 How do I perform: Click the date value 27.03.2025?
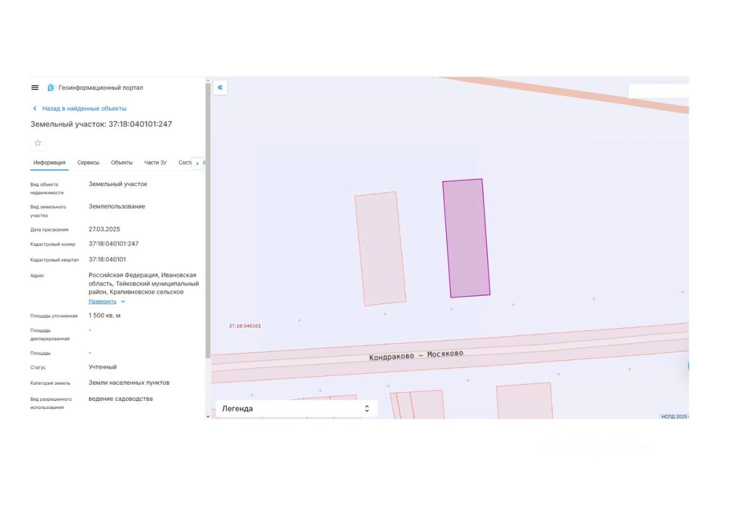coord(104,229)
